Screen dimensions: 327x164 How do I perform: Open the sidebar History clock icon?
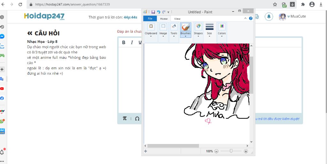pyautogui.click(x=2, y=27)
